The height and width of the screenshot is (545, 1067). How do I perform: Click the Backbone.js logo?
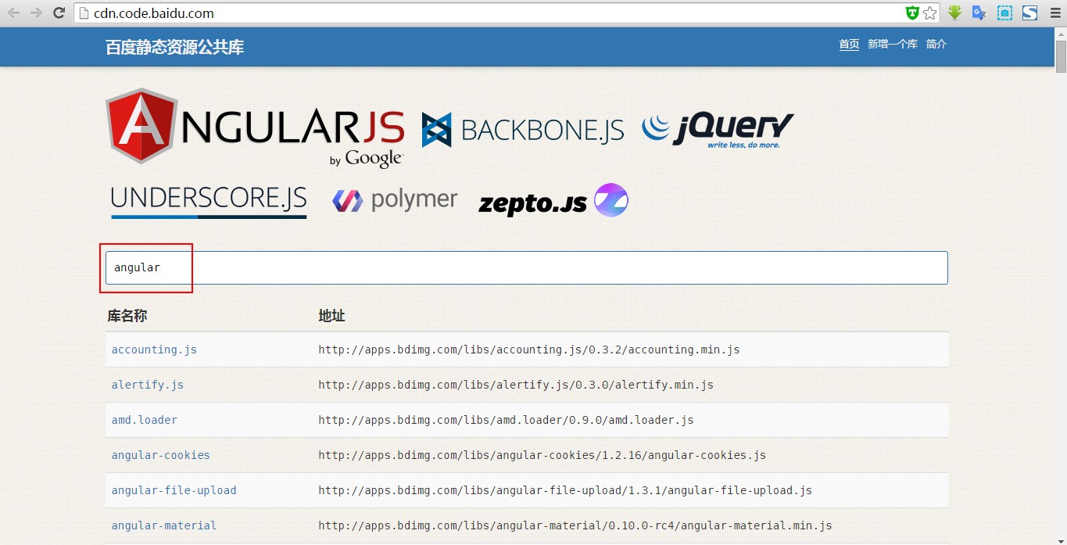click(523, 130)
